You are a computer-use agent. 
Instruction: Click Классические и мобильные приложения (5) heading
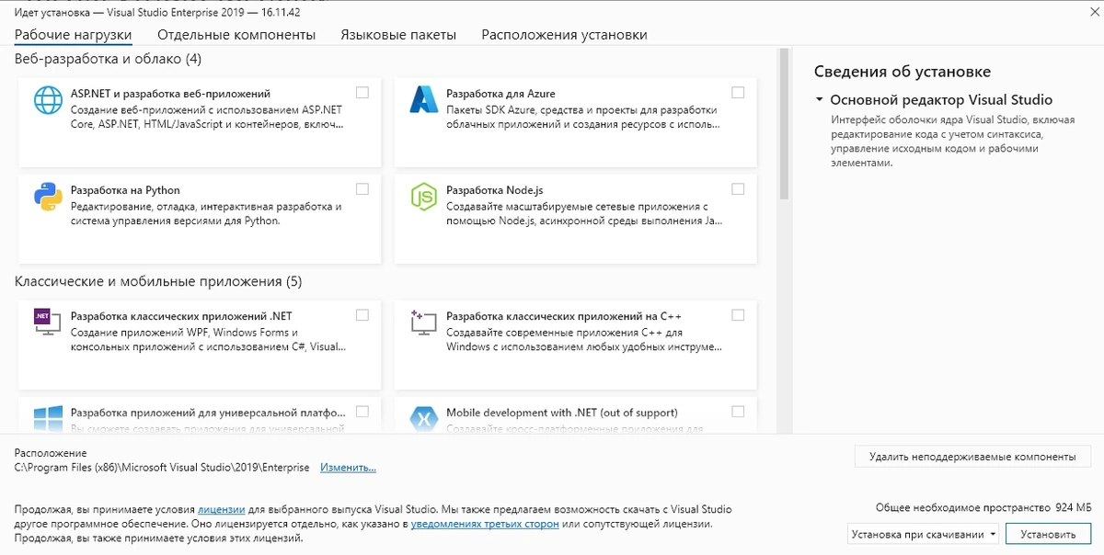[158, 281]
